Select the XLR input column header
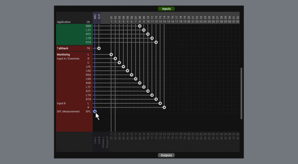 pyautogui.click(x=99, y=17)
